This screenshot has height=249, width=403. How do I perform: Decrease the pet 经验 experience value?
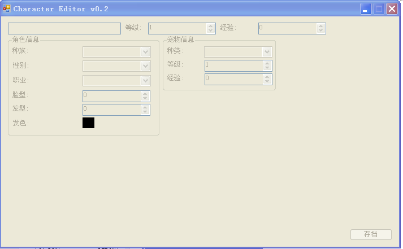click(267, 81)
